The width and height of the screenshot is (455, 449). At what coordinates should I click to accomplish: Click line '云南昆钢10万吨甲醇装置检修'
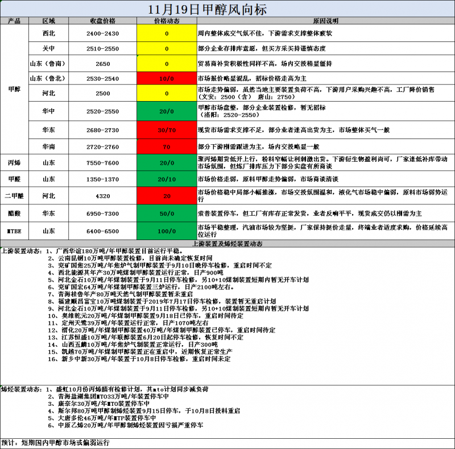pyautogui.click(x=131, y=258)
